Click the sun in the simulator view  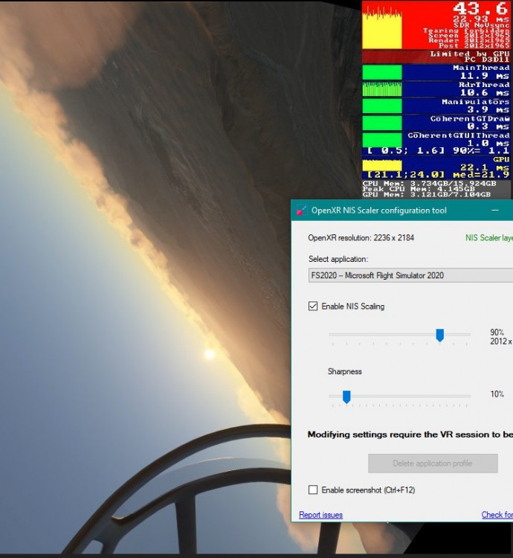coord(210,353)
